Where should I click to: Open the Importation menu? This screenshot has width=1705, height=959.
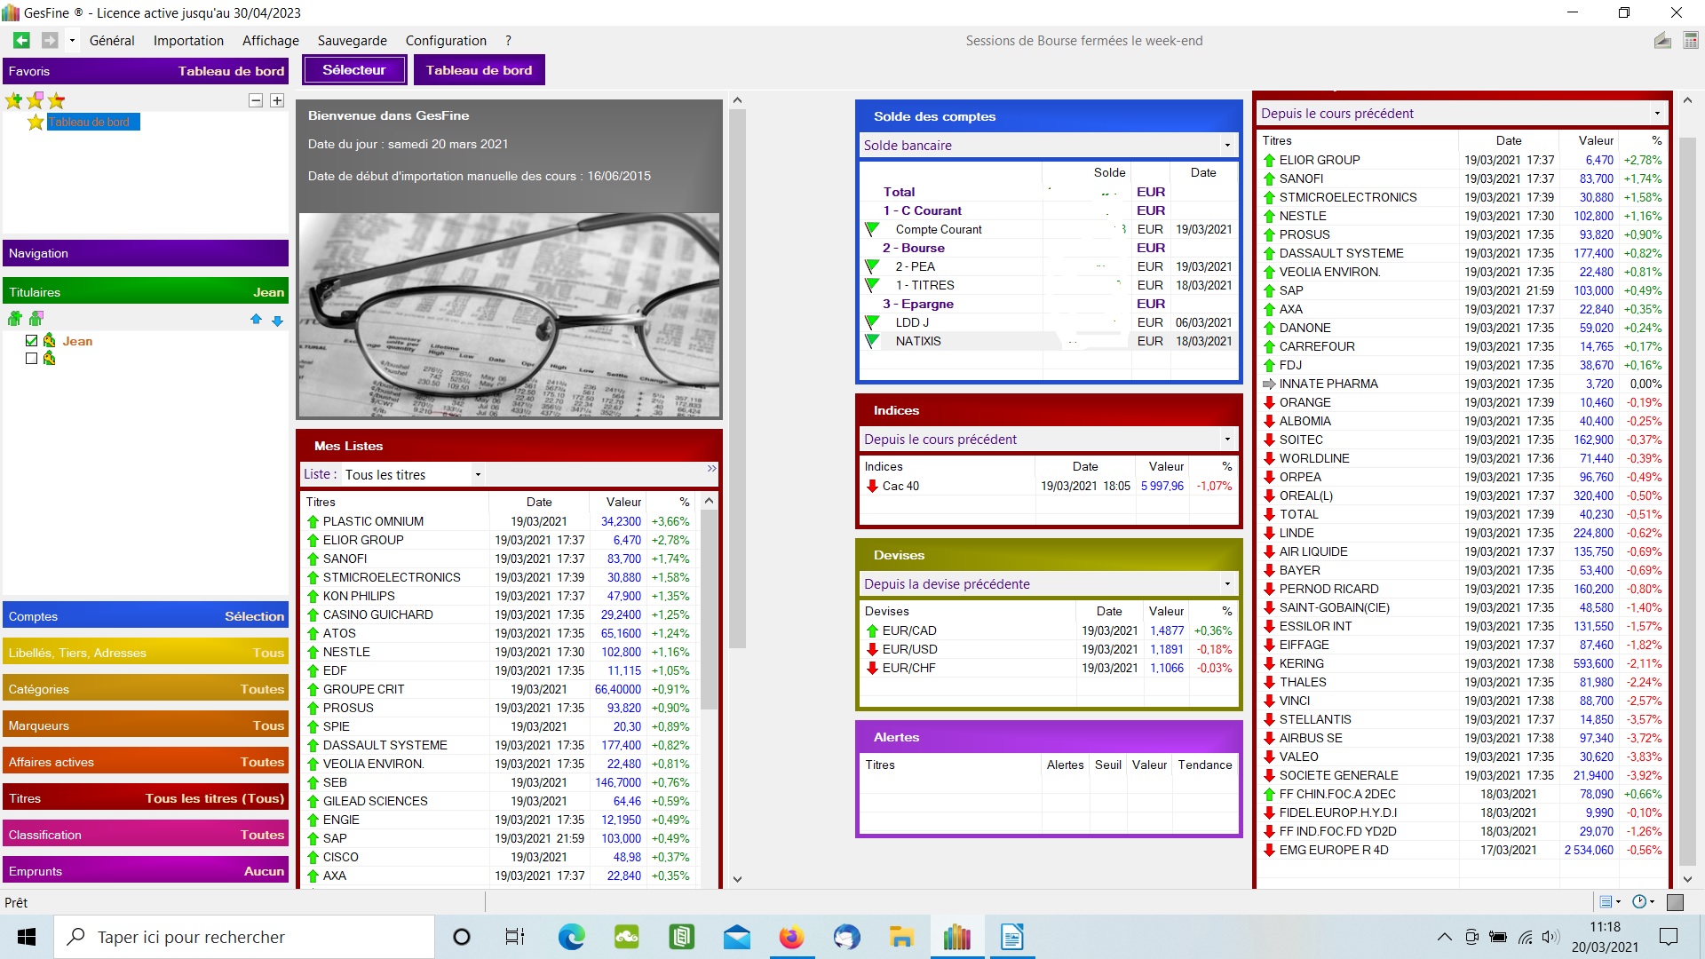click(x=188, y=40)
